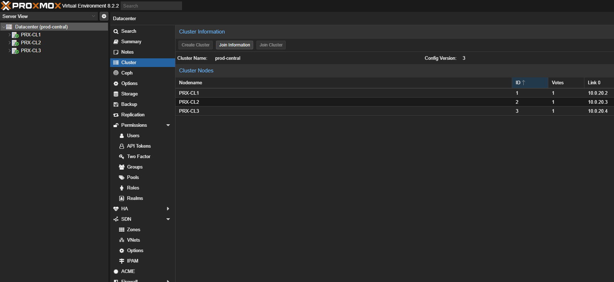Image resolution: width=614 pixels, height=282 pixels.
Task: Open the Server View dropdown
Action: [x=94, y=16]
